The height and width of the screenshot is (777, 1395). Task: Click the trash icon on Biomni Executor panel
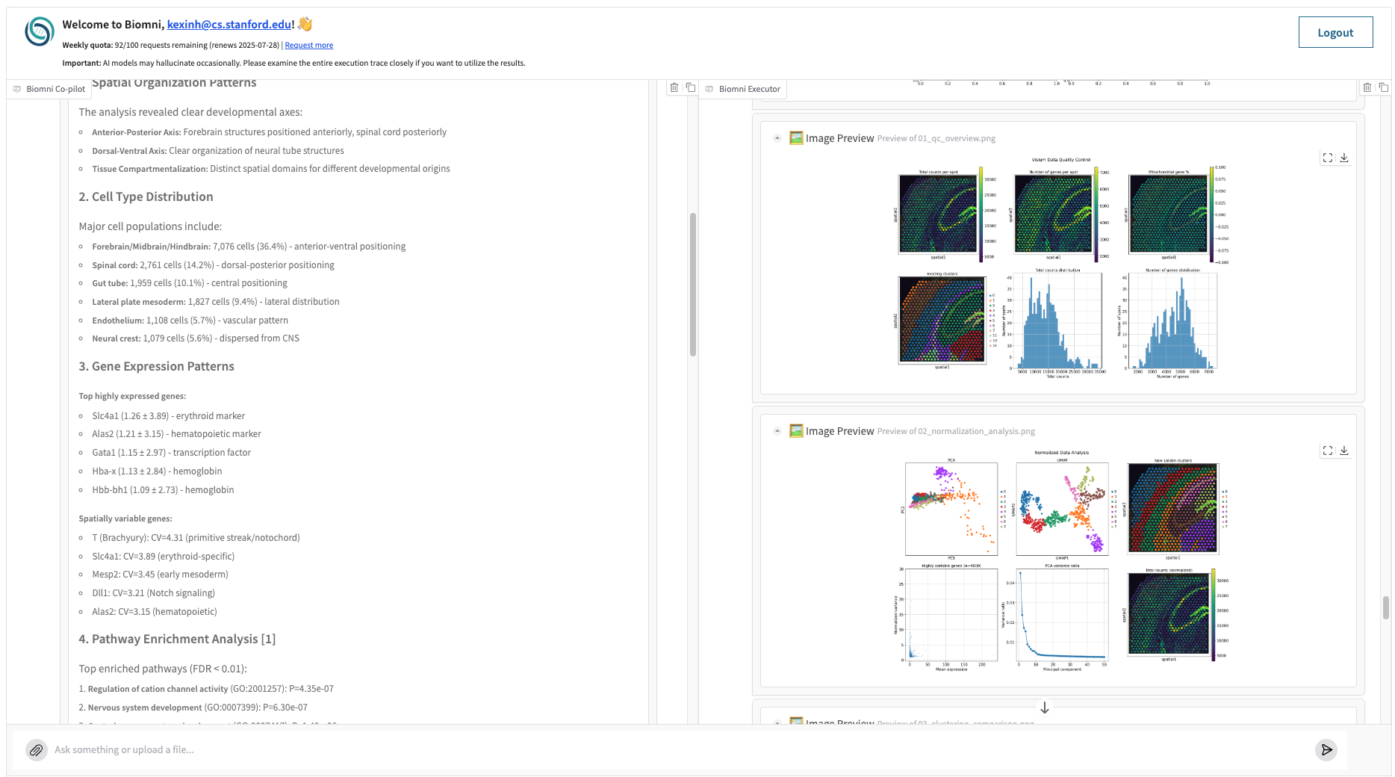click(x=1367, y=87)
